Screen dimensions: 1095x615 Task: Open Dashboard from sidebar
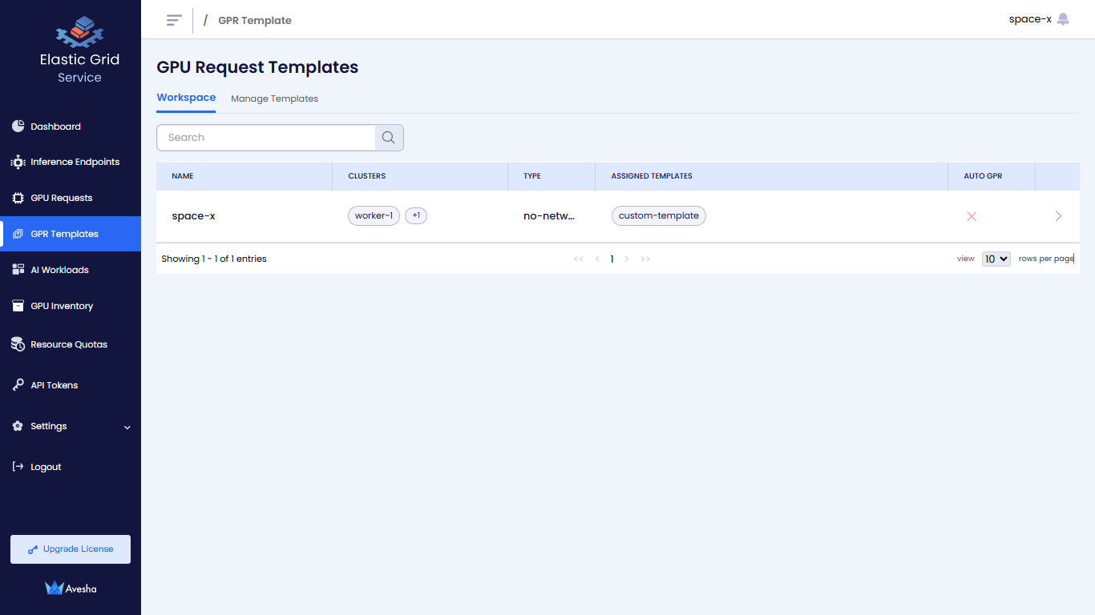click(55, 127)
